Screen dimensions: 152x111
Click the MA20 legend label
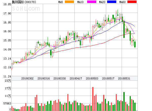coord(102,2)
